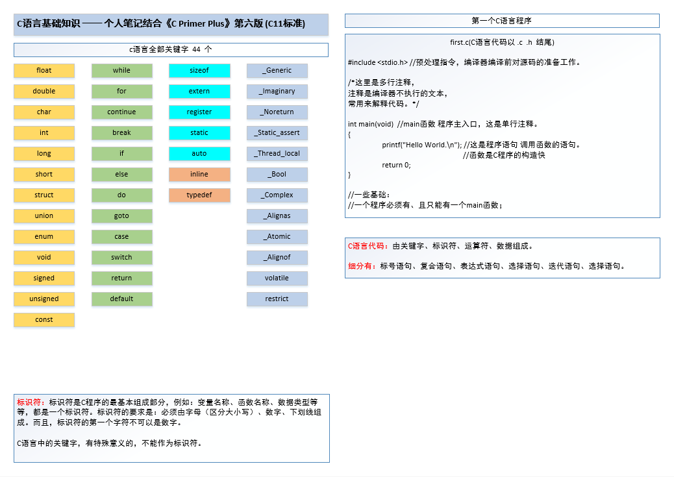Click the _Alignas keyword box
Viewport: 674px width, 477px height.
pos(277,215)
